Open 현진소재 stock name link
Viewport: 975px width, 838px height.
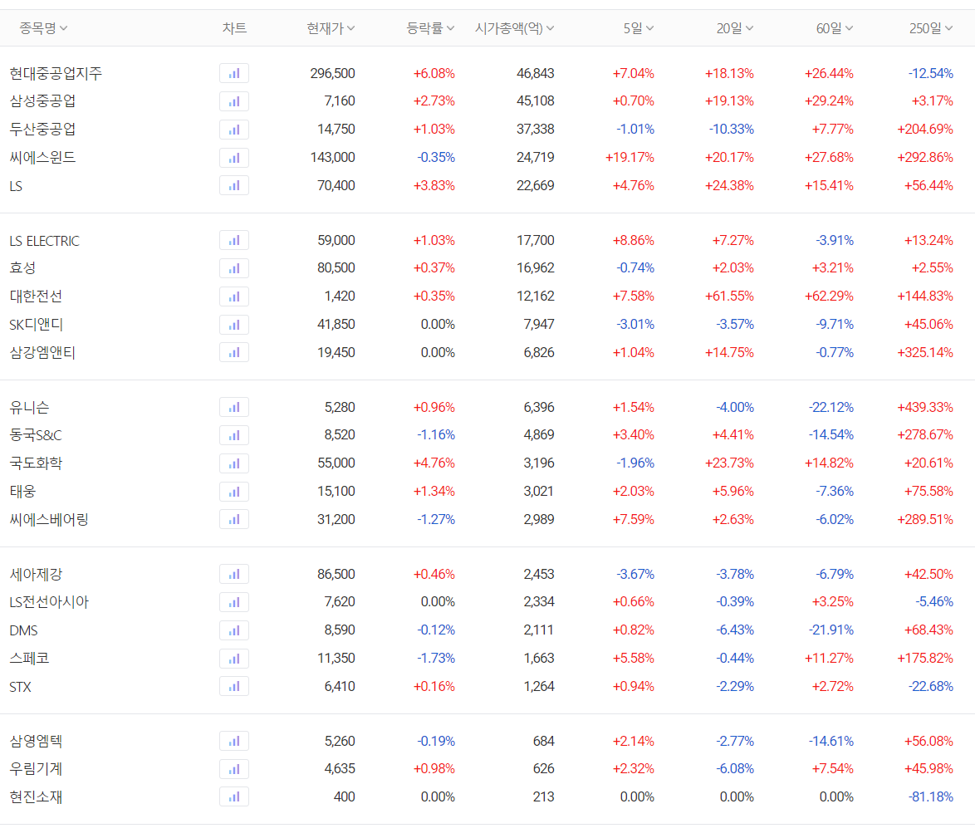pos(36,797)
